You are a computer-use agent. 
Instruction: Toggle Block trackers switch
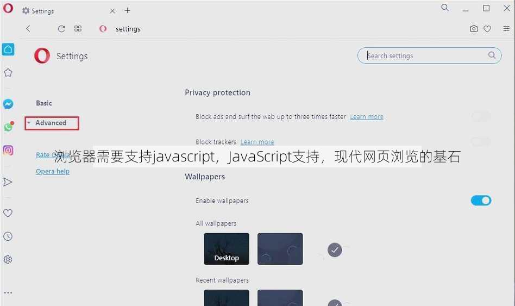click(x=481, y=142)
